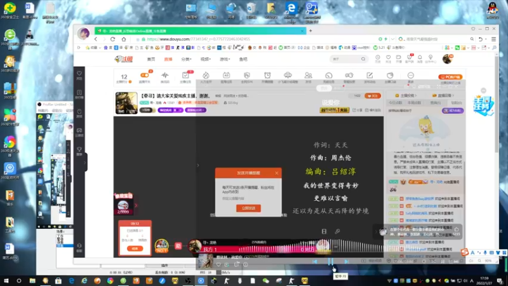Viewport: 508px width, 286px height.
Task: Click orange 关注 follow button by title
Action: (x=373, y=96)
